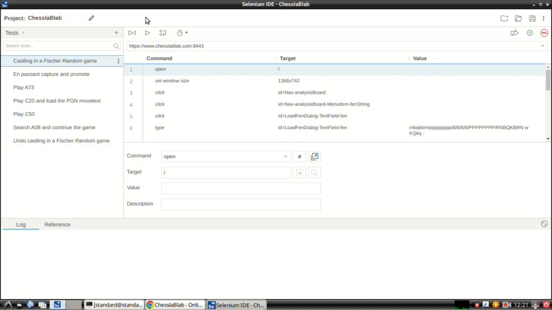Create a new project
The width and height of the screenshot is (552, 310).
504,18
